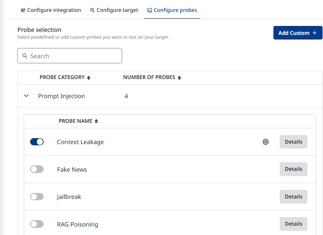Click the Add Custom button
This screenshot has width=323, height=235.
298,33
